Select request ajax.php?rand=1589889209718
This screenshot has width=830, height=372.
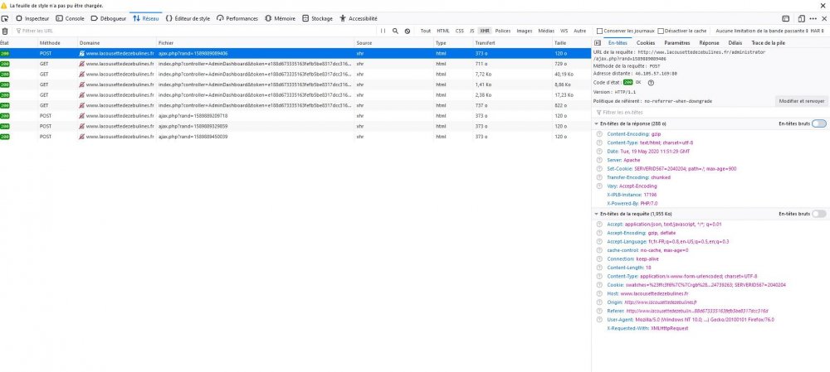[x=295, y=116]
